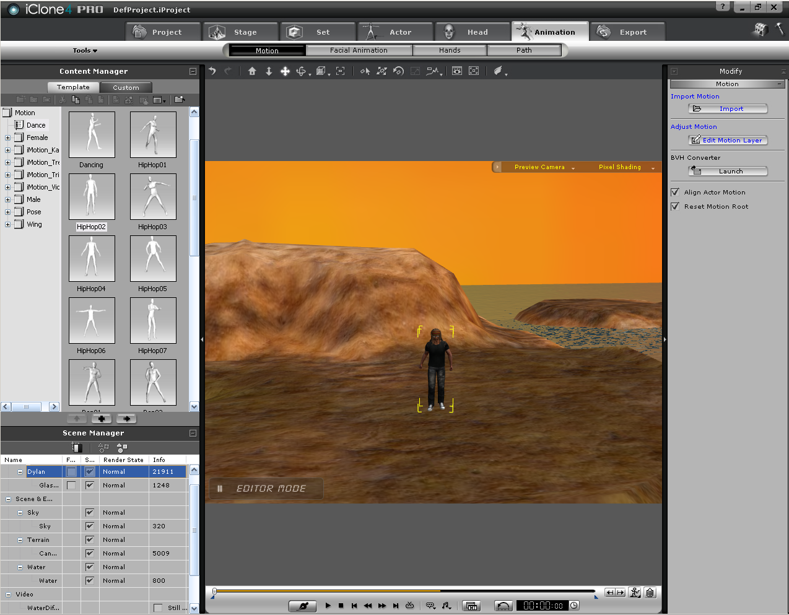Click the Undo arrow in viewport toolbar
The height and width of the screenshot is (615, 789).
coord(212,71)
